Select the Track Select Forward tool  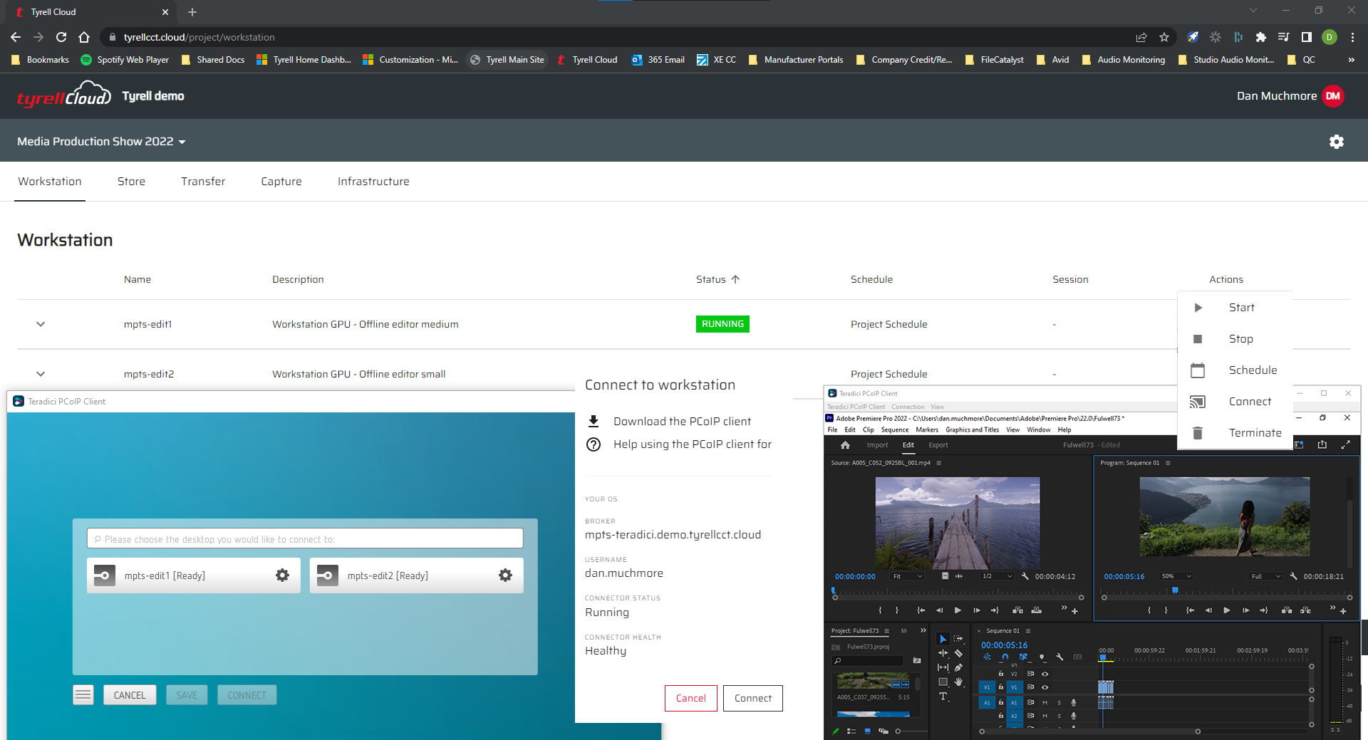(x=958, y=639)
